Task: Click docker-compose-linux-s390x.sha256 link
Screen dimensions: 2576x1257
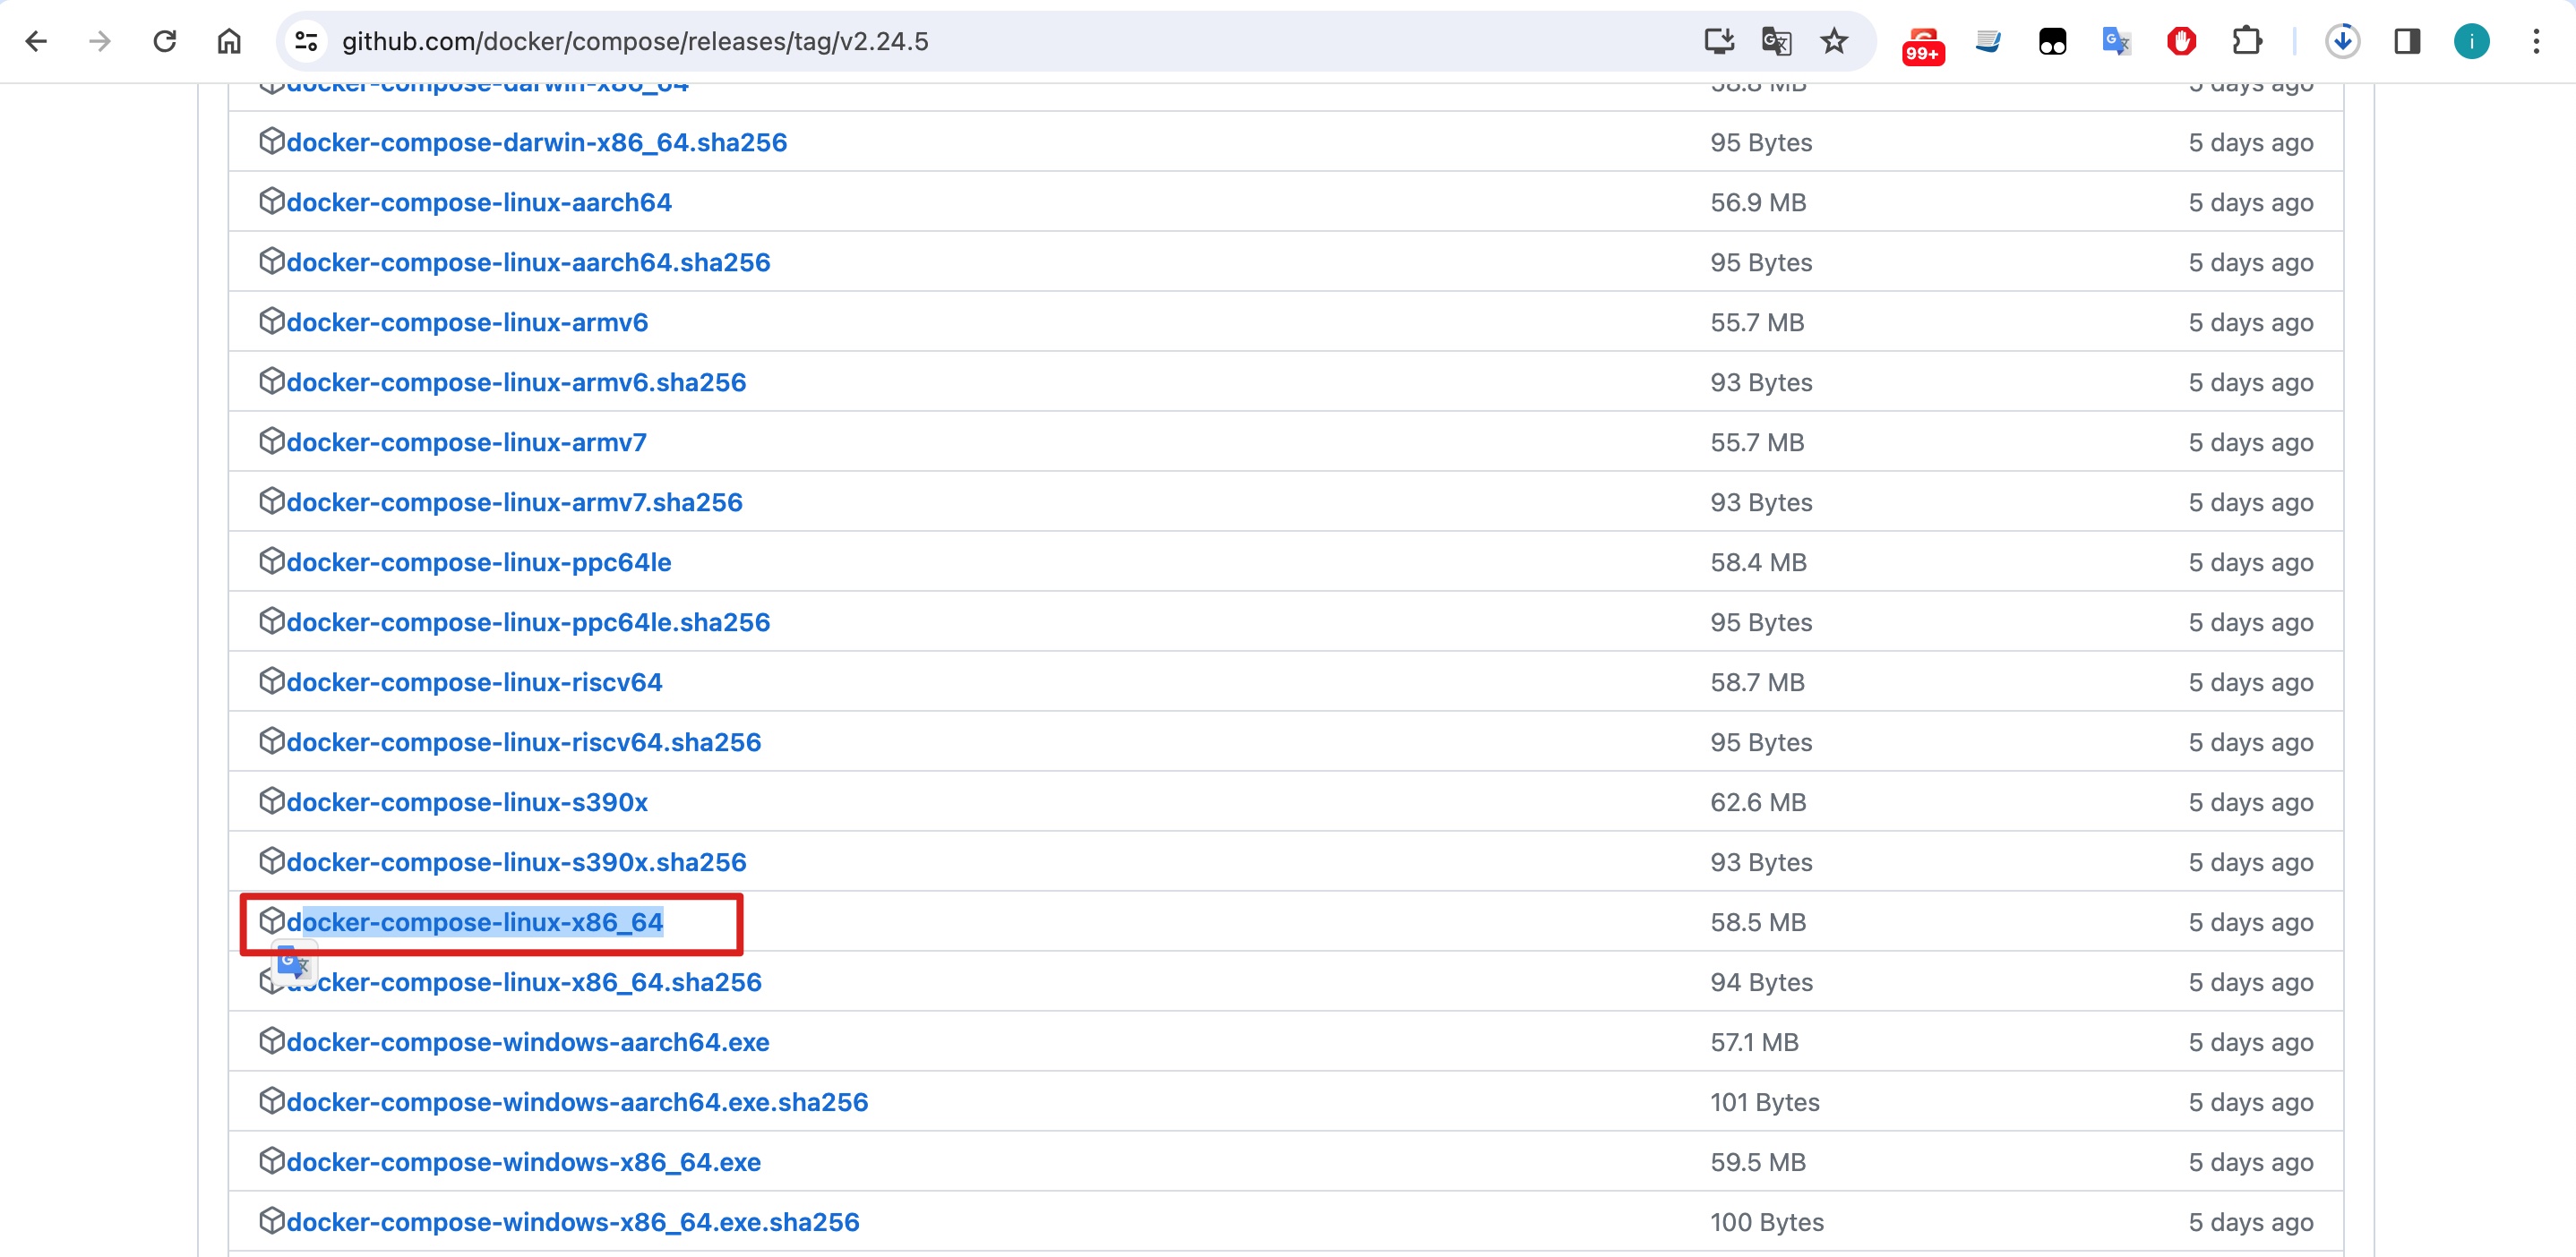Action: pyautogui.click(x=516, y=861)
